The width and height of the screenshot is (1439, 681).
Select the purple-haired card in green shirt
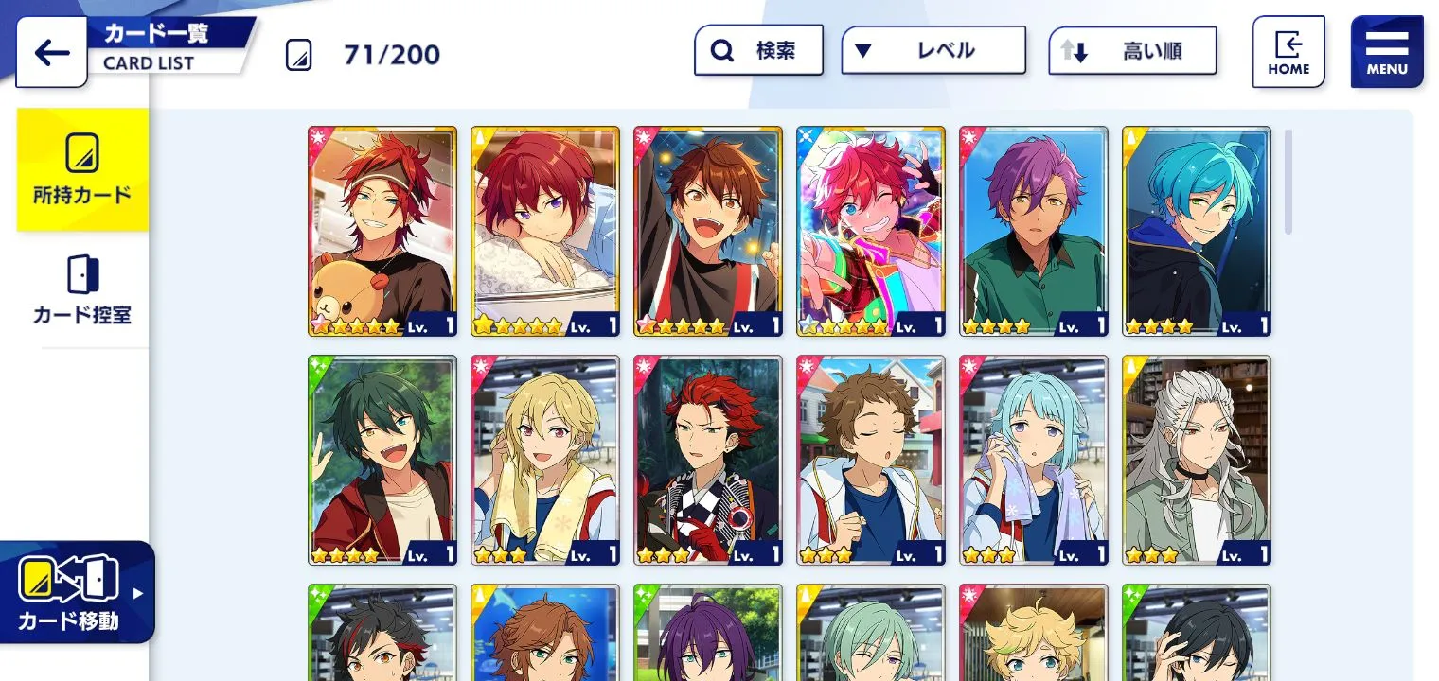click(x=1034, y=232)
